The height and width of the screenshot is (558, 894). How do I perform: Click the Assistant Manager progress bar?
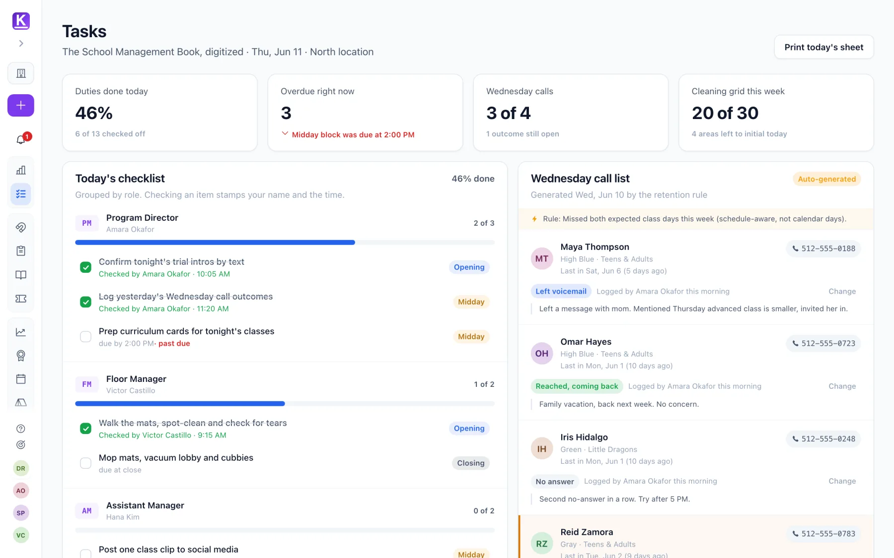point(285,530)
